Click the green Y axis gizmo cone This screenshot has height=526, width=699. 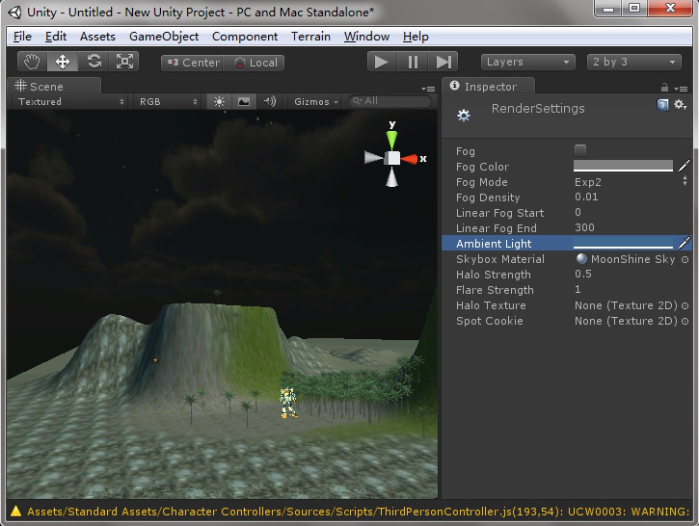(x=391, y=140)
